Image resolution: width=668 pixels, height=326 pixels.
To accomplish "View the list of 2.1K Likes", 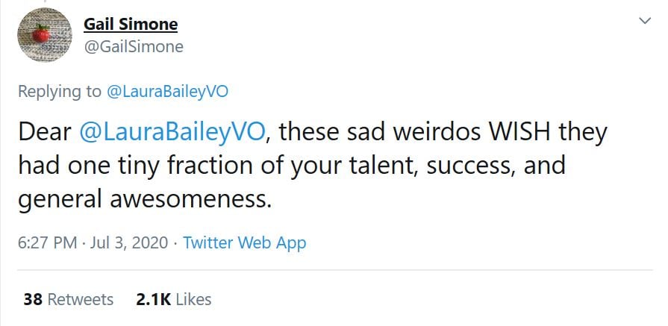I will tap(174, 299).
